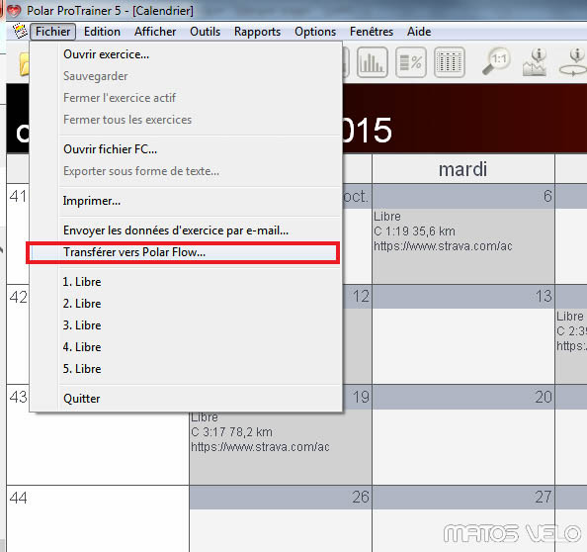Select Fermer tous les exercices entry
This screenshot has height=552, width=587.
tap(186, 120)
